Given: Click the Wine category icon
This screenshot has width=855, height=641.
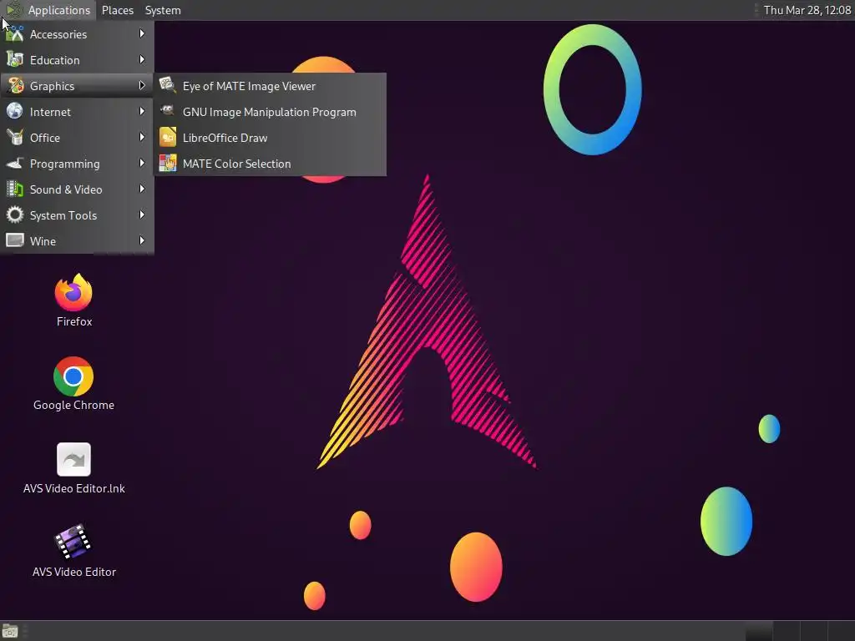Looking at the screenshot, I should click(15, 240).
